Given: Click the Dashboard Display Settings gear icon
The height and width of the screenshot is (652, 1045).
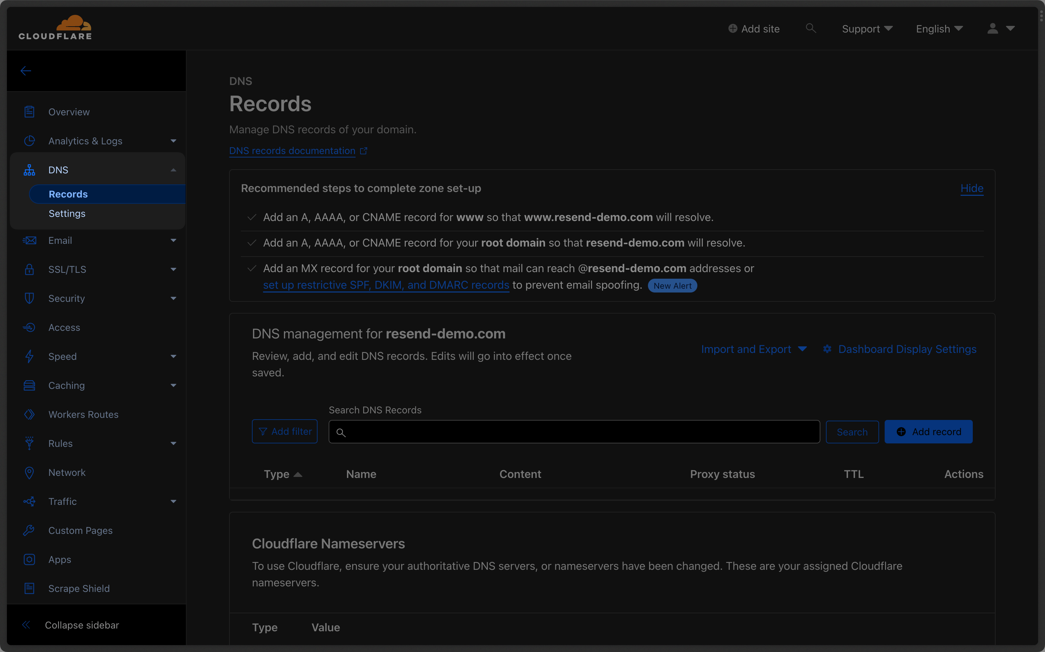Looking at the screenshot, I should point(827,349).
